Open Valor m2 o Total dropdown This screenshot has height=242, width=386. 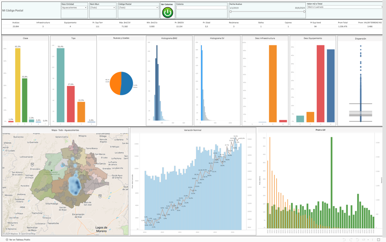(x=345, y=7)
